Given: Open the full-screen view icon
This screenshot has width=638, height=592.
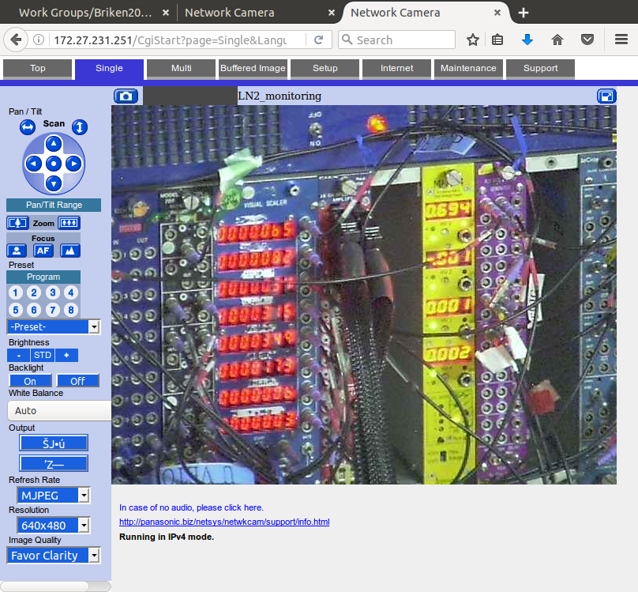Looking at the screenshot, I should [x=606, y=96].
